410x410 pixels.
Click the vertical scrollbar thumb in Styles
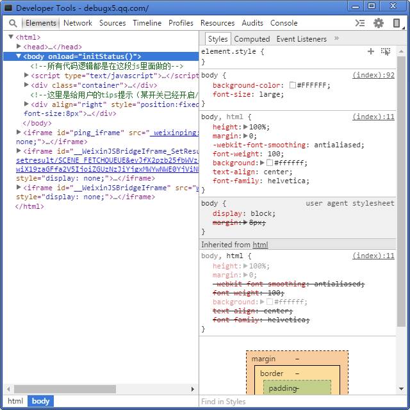tap(401, 192)
